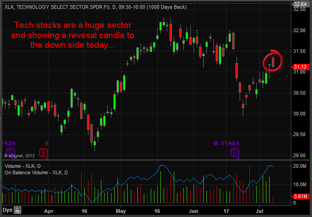Click the 30.50 price axis label
The height and width of the screenshot is (217, 312).
pos(299,93)
